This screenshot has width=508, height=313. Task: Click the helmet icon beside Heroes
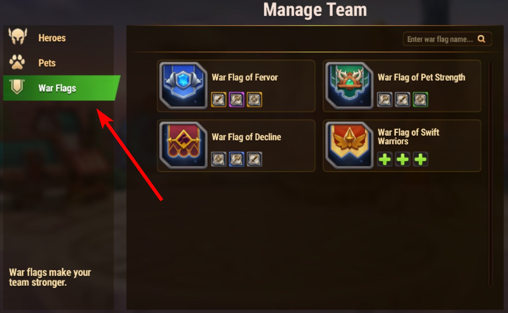[18, 37]
